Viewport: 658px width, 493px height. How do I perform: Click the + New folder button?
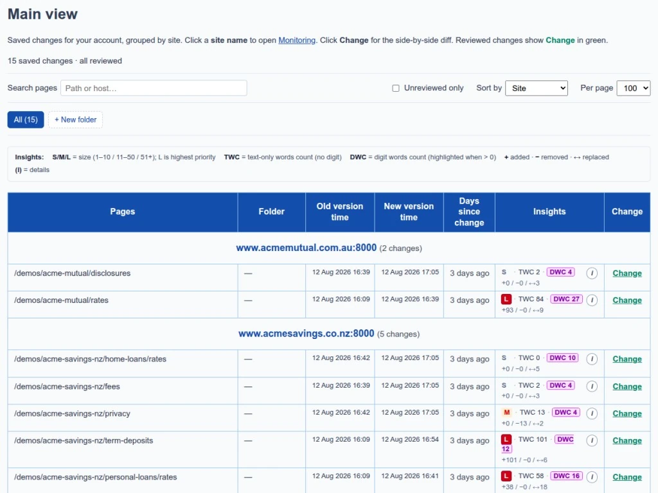pos(76,120)
